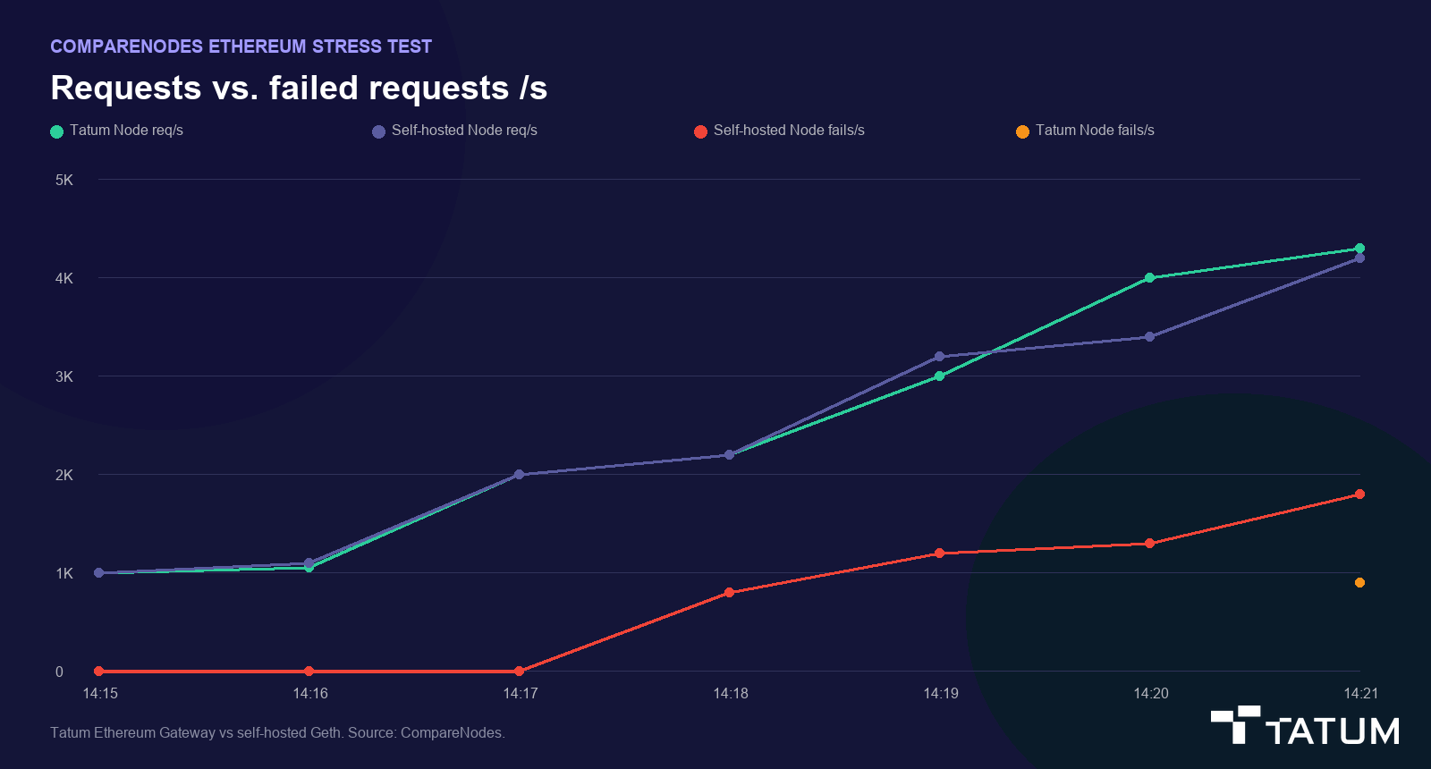Image resolution: width=1431 pixels, height=769 pixels.
Task: Toggle the "Self-hosted Node fails/s" legend label
Action: (x=789, y=131)
